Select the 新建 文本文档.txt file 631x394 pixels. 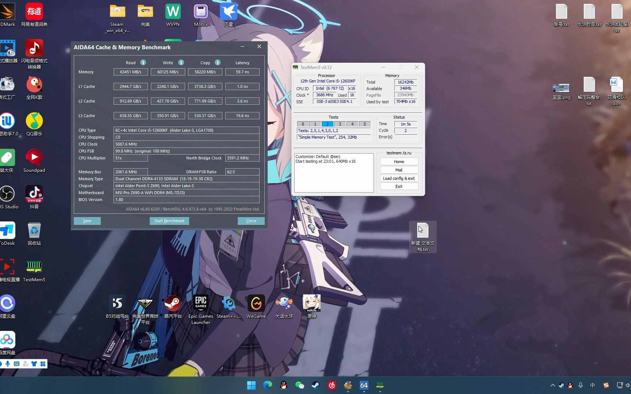[x=422, y=236]
